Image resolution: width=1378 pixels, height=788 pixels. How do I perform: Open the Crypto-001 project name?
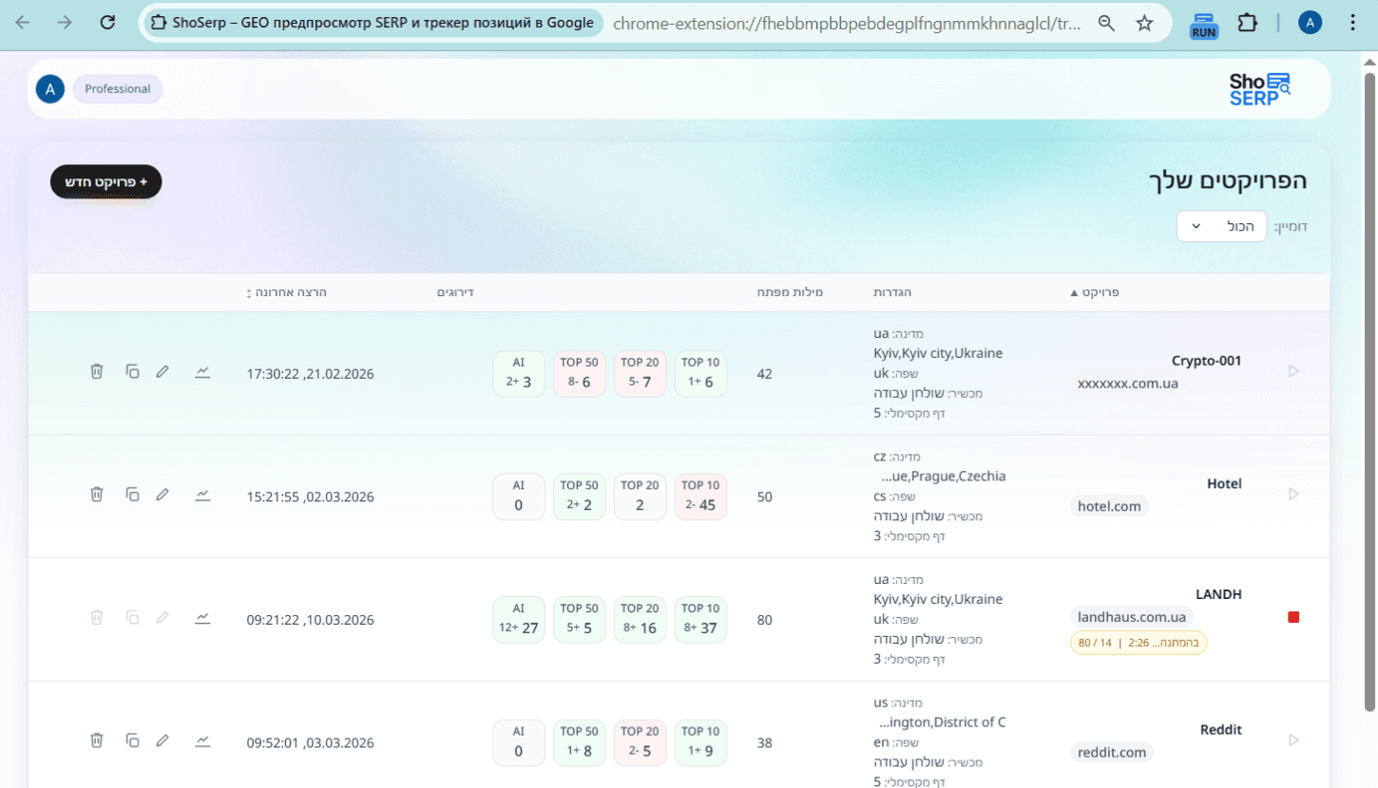pyautogui.click(x=1206, y=361)
